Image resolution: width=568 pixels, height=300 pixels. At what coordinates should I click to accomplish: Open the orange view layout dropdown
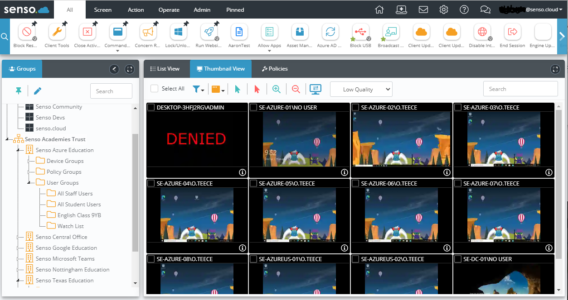click(218, 89)
